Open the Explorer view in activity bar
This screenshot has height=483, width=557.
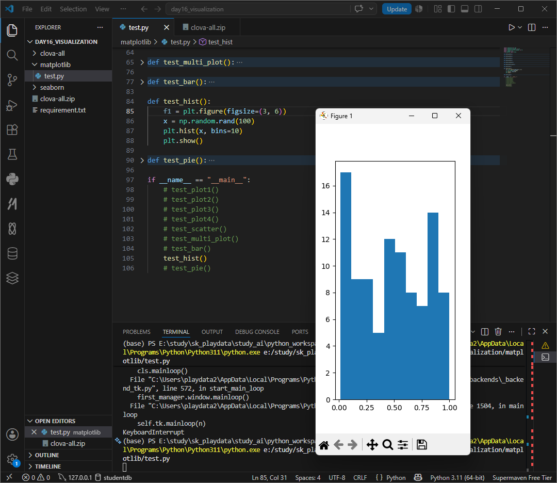click(x=12, y=30)
